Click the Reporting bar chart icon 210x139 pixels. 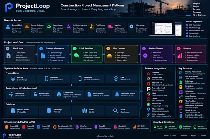pos(180,56)
